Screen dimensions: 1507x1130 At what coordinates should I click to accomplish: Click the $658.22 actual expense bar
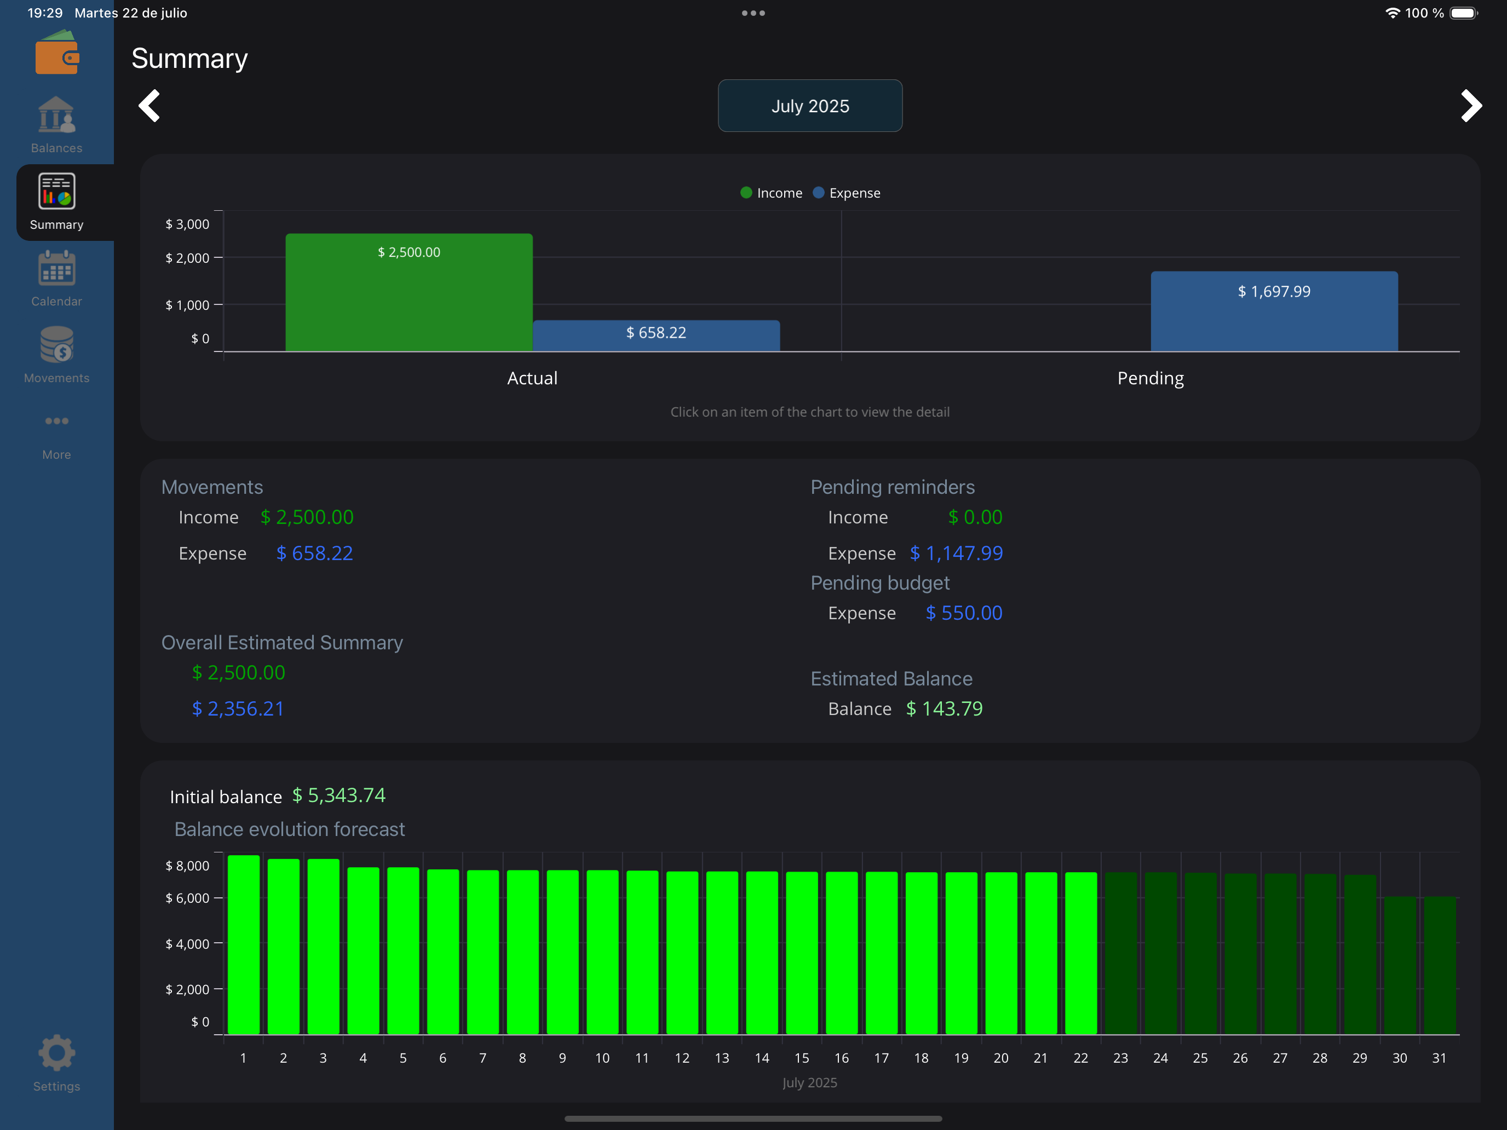pyautogui.click(x=656, y=336)
